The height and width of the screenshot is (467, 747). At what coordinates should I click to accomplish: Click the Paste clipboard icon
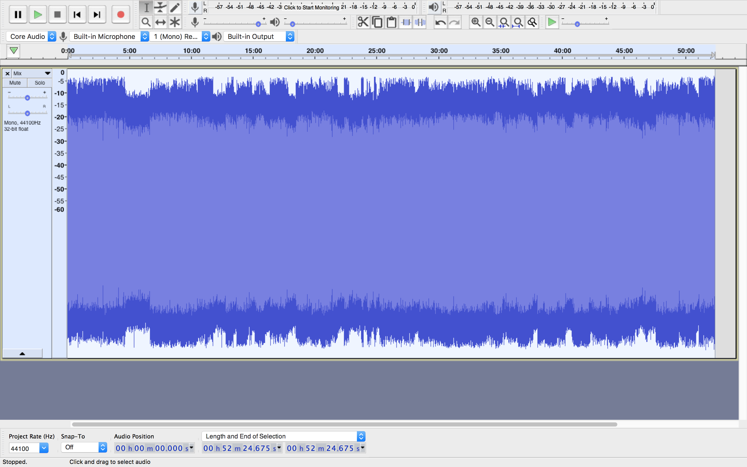click(391, 22)
